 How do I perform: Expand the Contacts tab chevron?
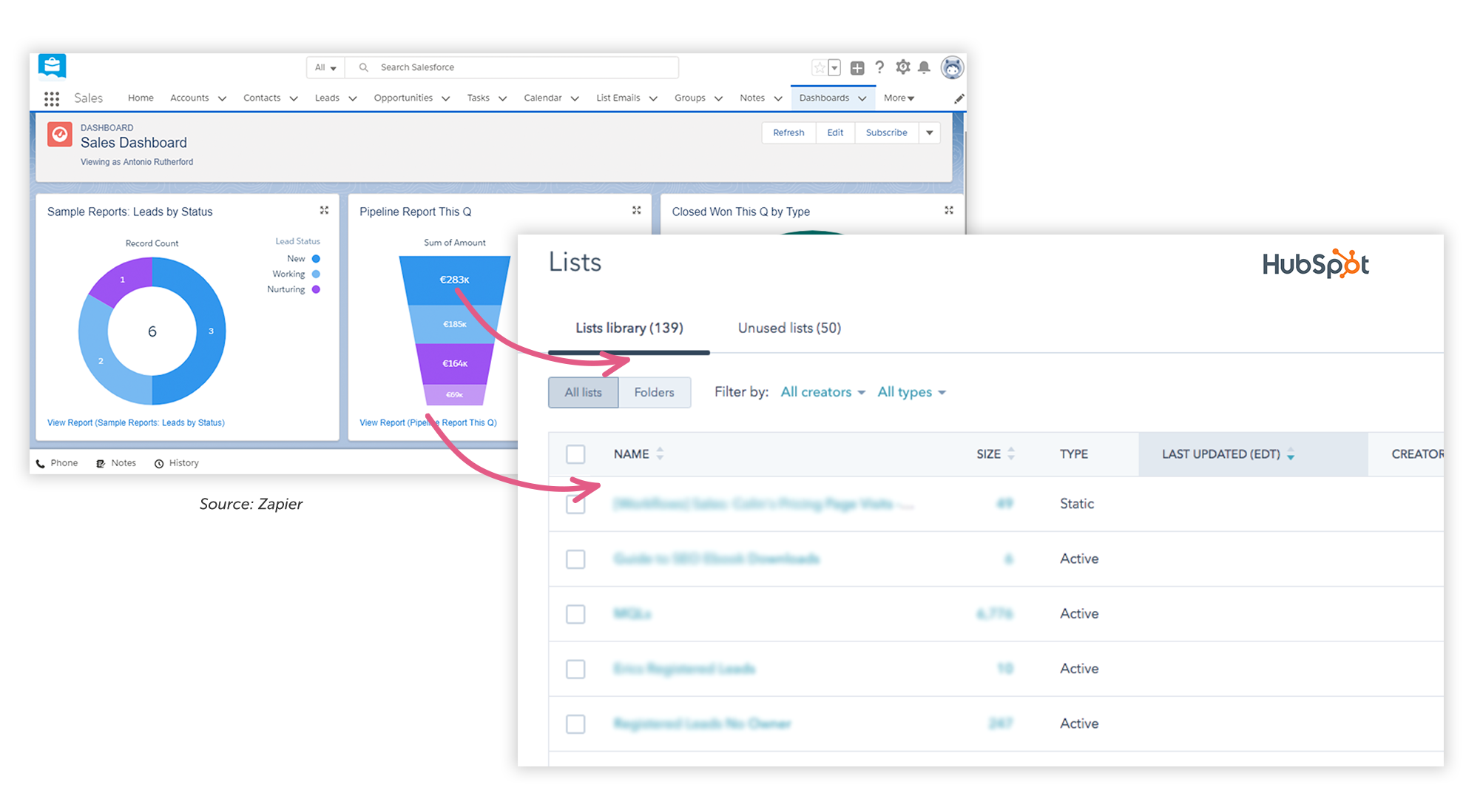(x=294, y=98)
